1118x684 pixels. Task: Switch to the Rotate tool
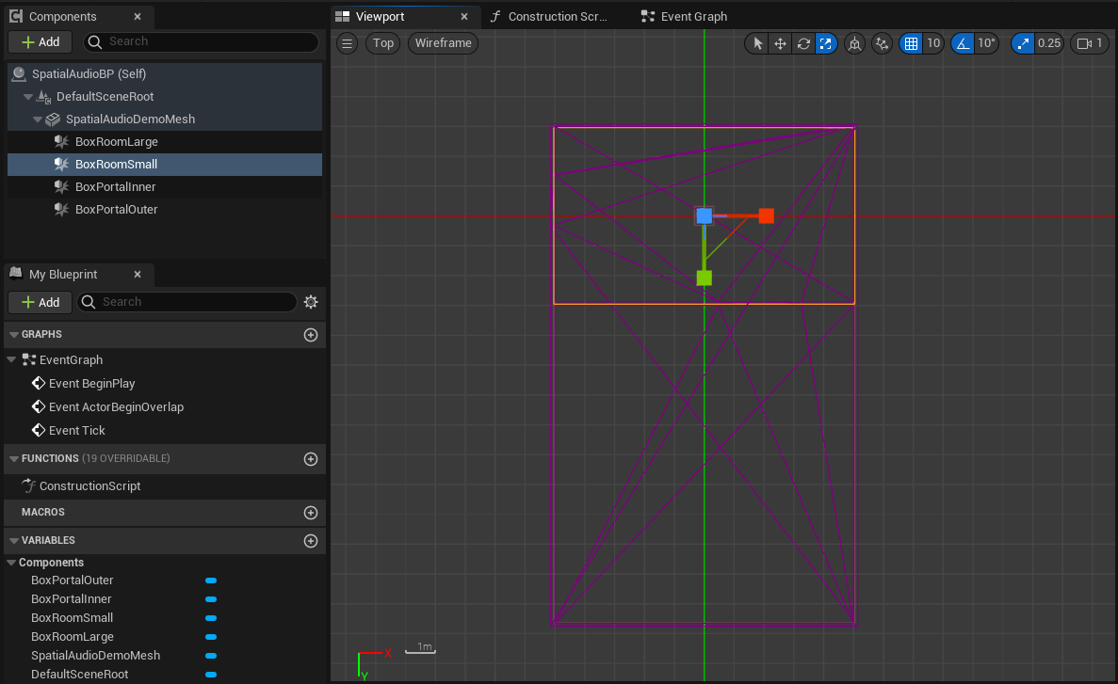click(x=802, y=43)
